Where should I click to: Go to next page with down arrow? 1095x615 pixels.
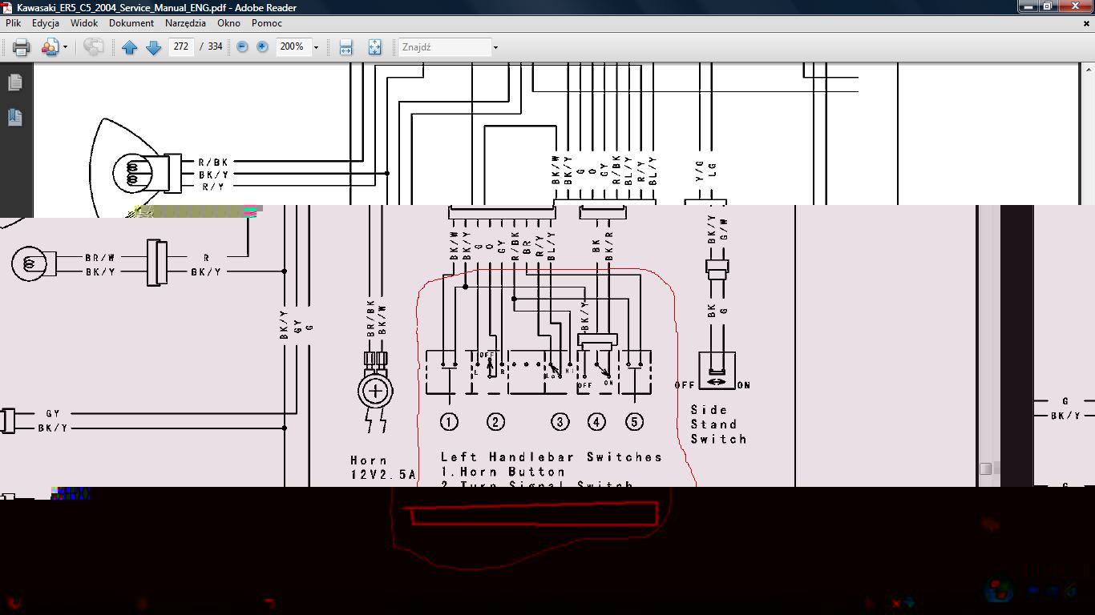(153, 47)
